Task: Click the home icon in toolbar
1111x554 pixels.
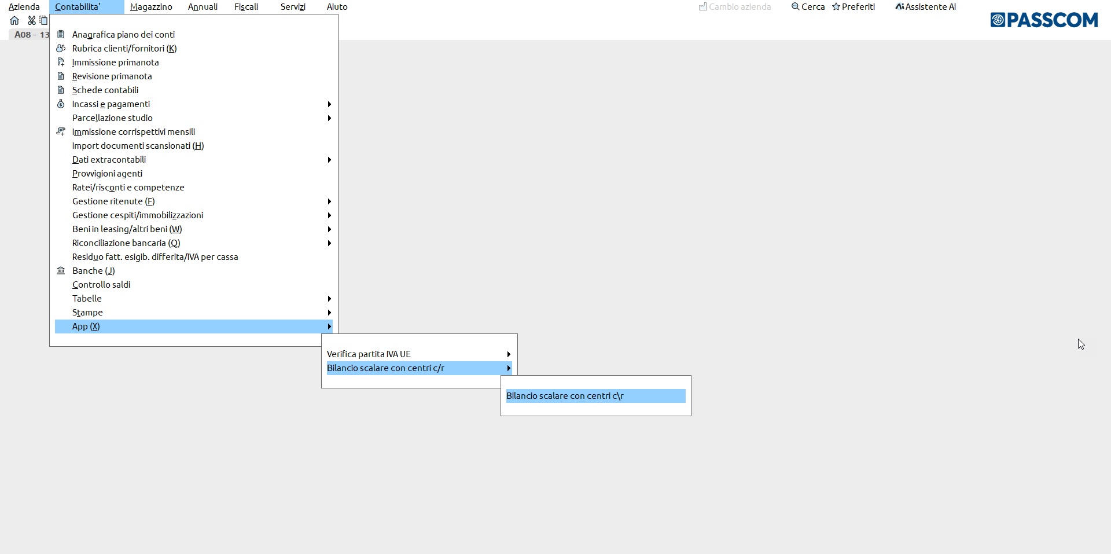Action: coord(14,21)
